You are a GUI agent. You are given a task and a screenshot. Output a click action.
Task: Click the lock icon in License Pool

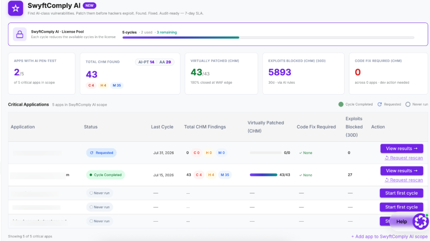click(20, 34)
